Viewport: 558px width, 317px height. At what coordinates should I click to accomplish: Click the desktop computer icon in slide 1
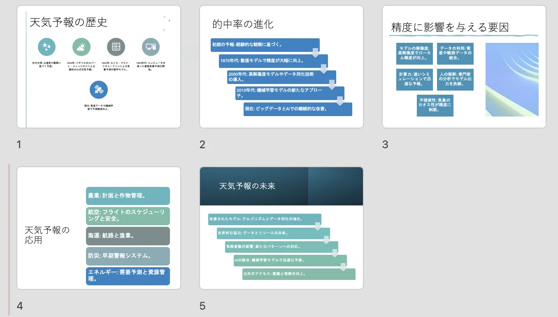tap(151, 47)
